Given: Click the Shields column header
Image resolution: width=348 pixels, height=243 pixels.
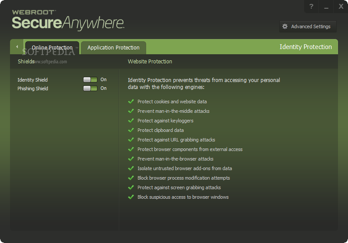Looking at the screenshot, I should tap(26, 61).
